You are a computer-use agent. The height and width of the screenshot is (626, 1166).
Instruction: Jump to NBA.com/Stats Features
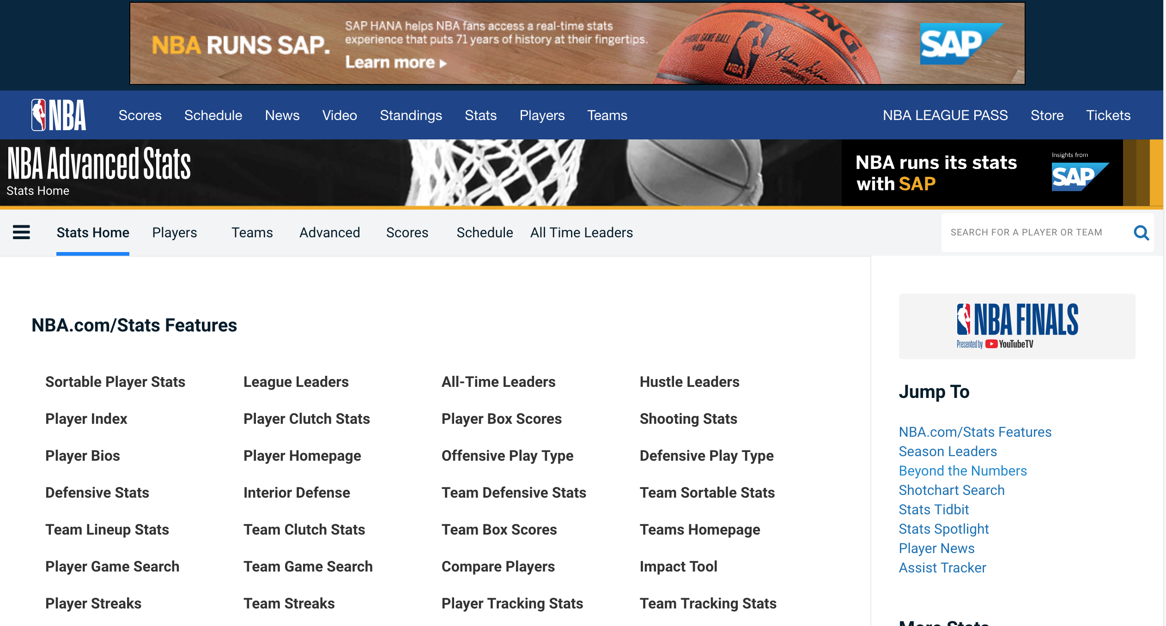coord(975,432)
